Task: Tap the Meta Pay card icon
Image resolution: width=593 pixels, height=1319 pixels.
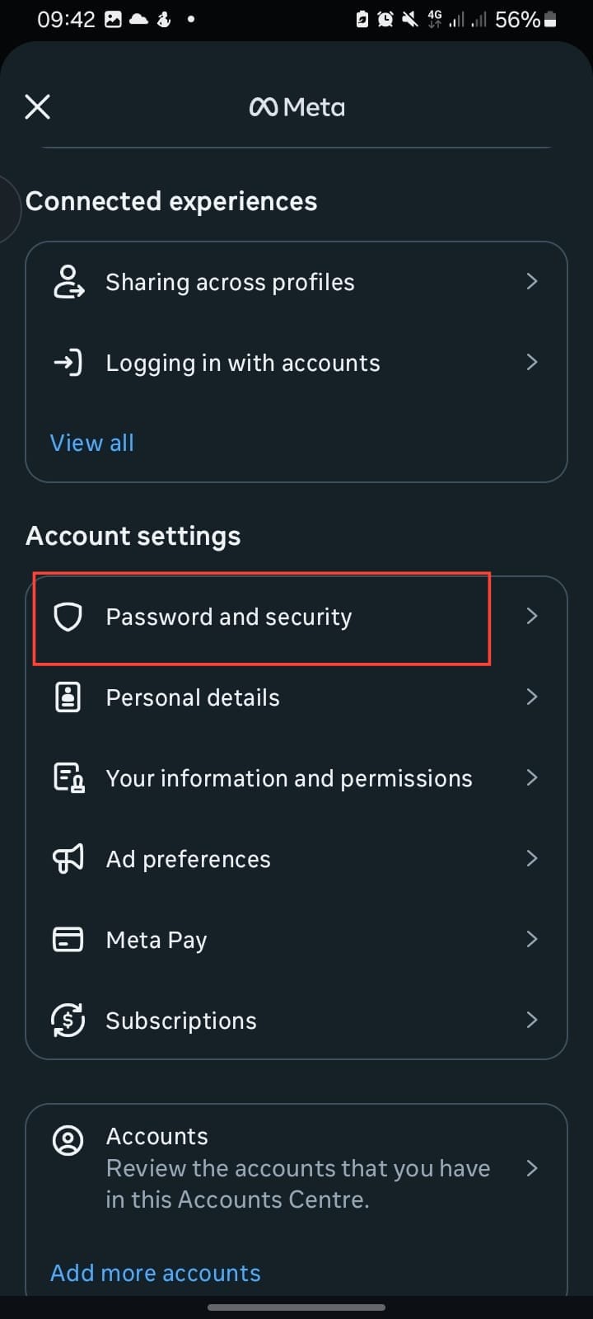Action: tap(68, 940)
